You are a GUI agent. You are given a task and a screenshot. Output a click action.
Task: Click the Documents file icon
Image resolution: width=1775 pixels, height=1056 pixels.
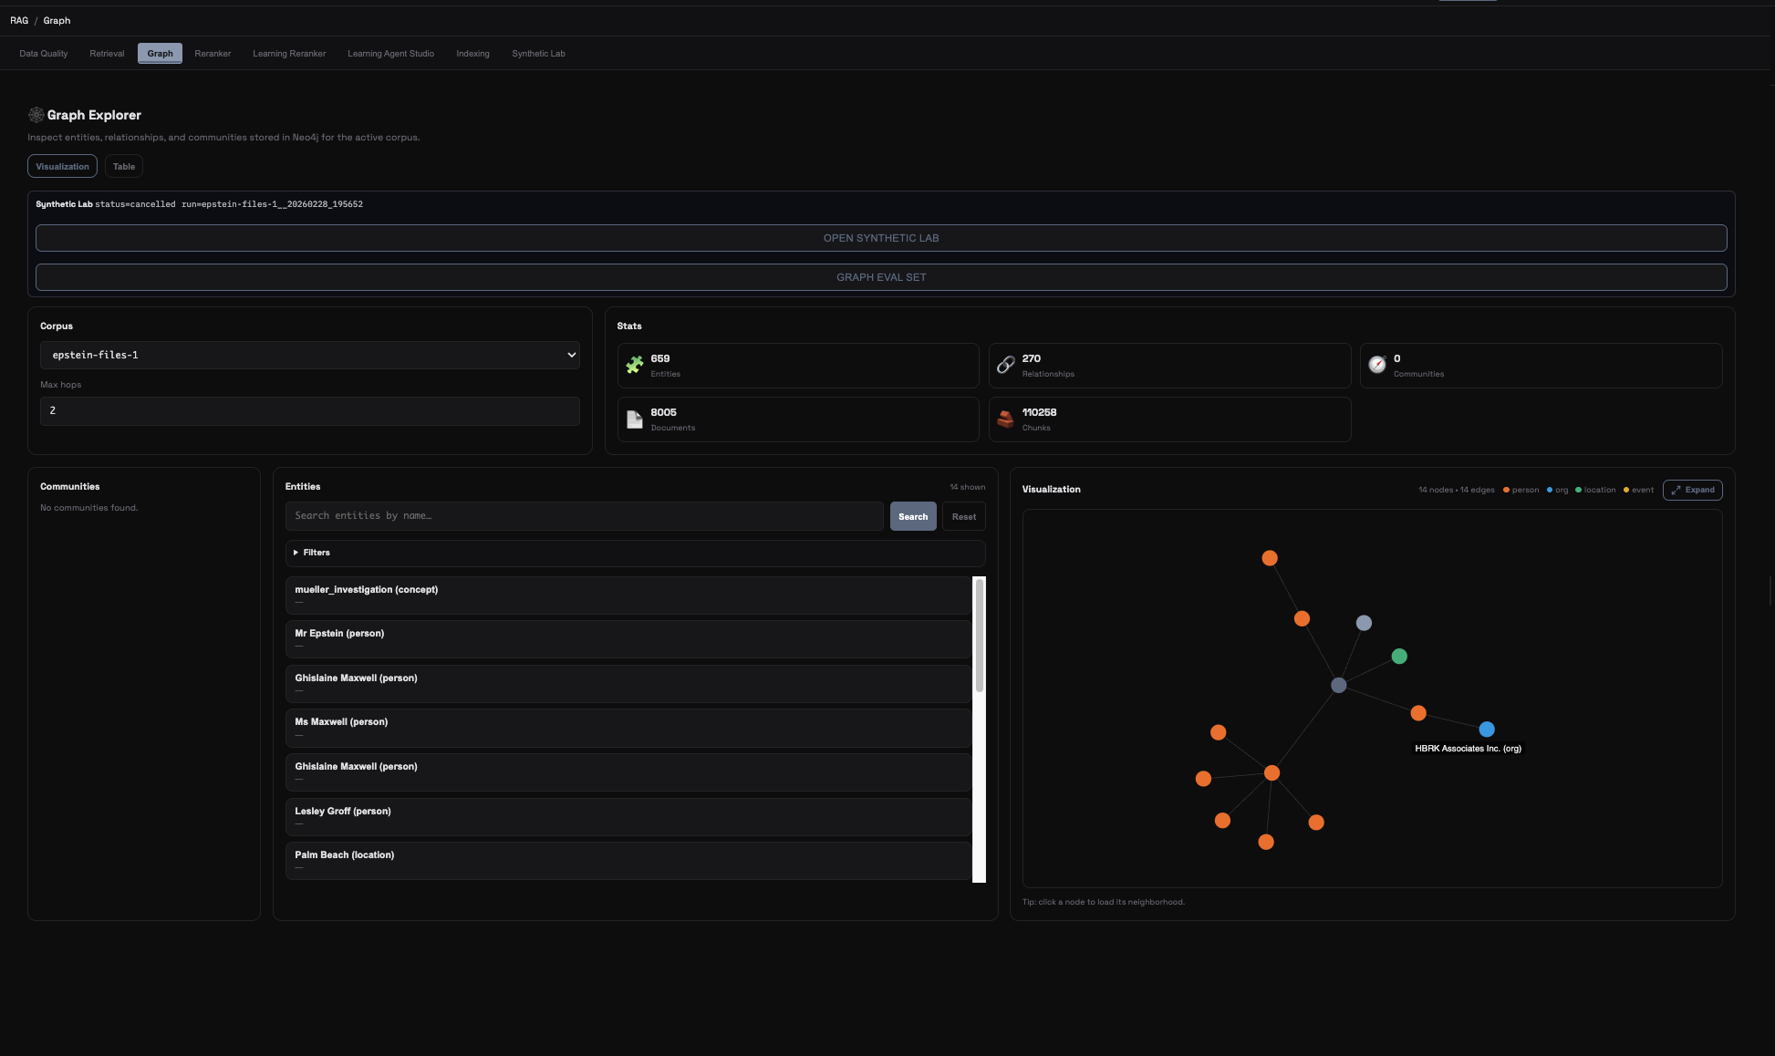(x=635, y=419)
